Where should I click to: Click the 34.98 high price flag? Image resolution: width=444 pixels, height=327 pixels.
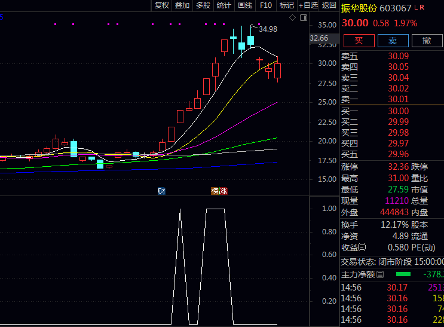click(268, 29)
